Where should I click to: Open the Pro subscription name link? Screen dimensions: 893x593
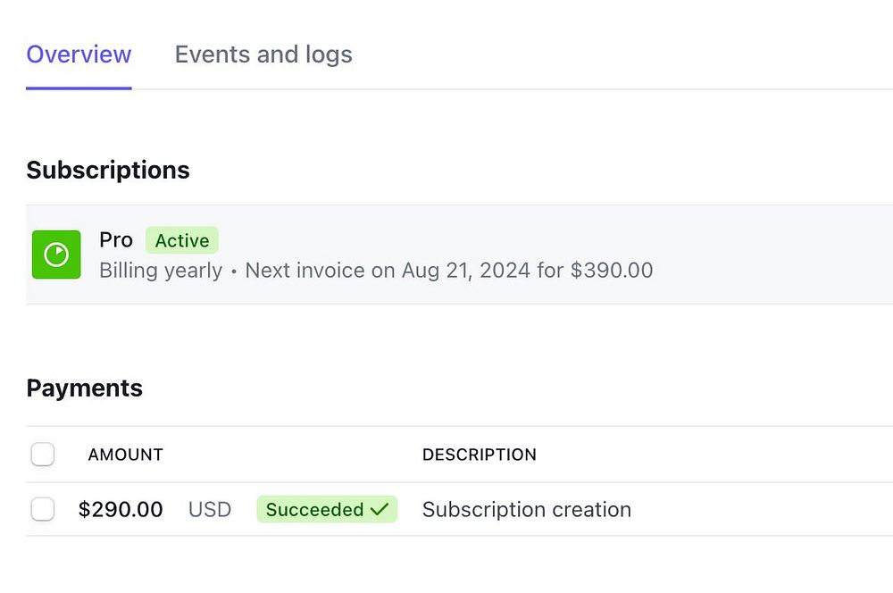pos(116,240)
